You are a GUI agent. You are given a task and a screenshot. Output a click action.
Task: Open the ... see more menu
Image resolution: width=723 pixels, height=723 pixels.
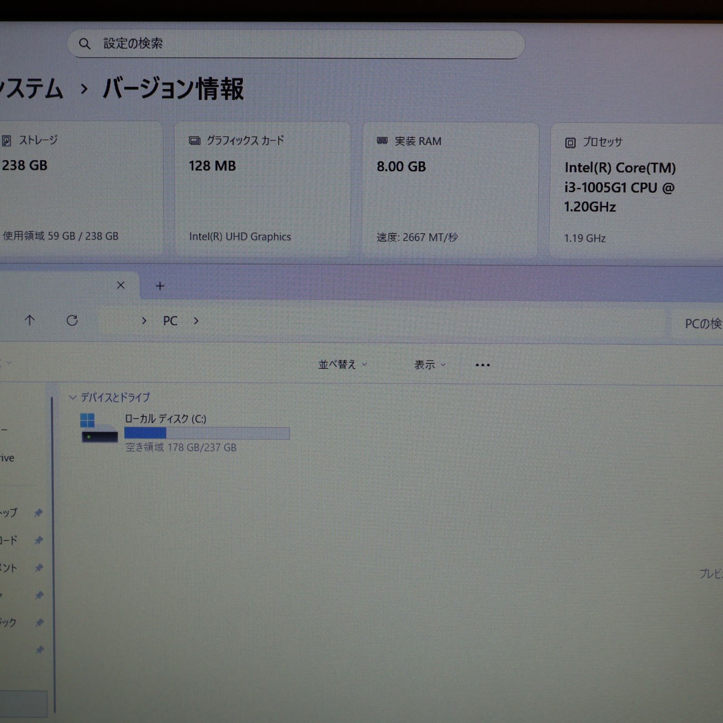483,364
